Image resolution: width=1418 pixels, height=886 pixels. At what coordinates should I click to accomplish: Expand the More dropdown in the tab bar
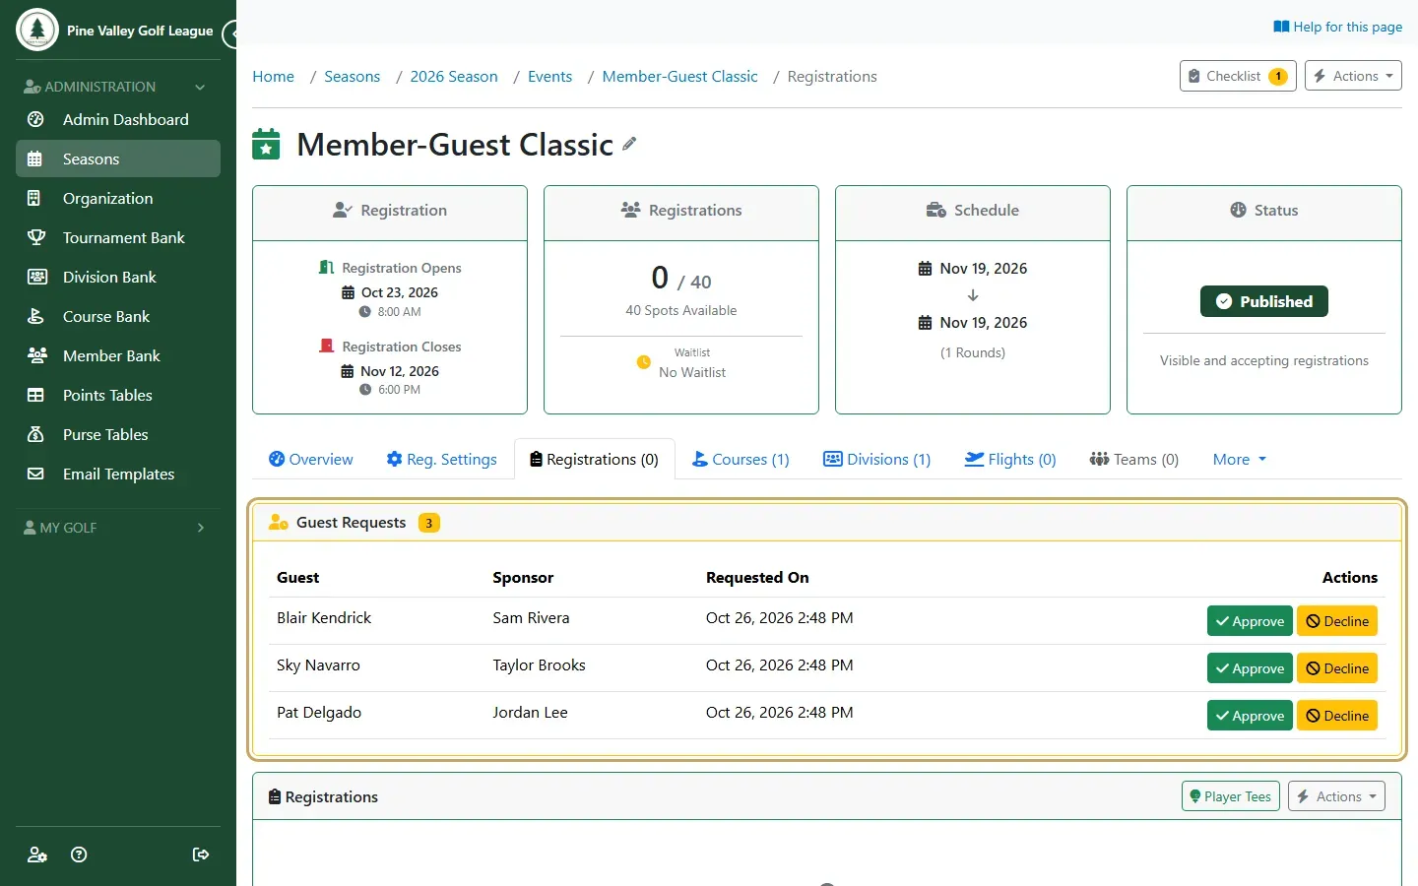point(1239,459)
